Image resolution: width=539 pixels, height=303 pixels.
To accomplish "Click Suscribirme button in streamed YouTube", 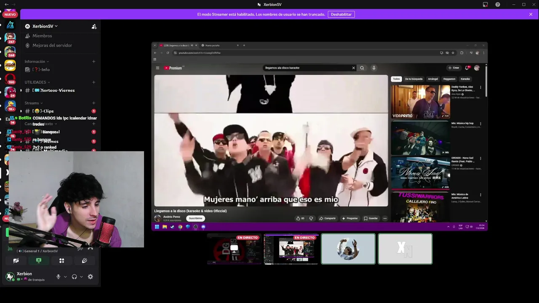I will pyautogui.click(x=195, y=218).
